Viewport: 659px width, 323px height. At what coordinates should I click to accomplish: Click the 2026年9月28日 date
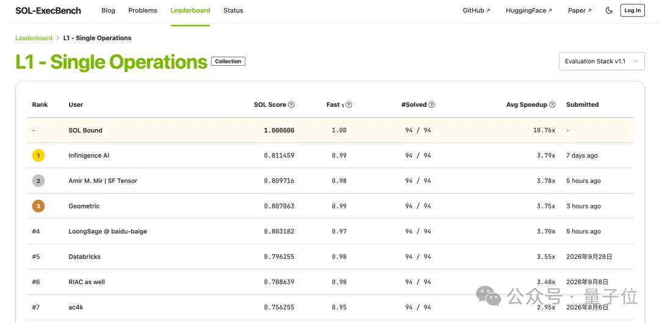click(589, 257)
